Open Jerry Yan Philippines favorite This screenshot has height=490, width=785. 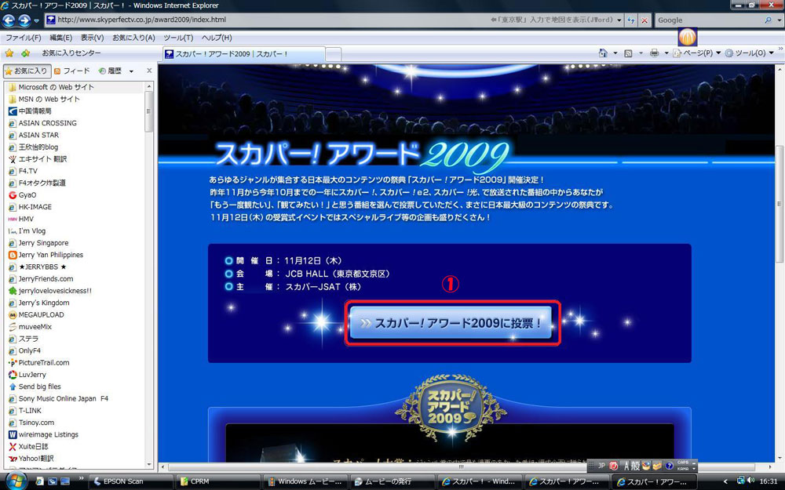point(46,255)
